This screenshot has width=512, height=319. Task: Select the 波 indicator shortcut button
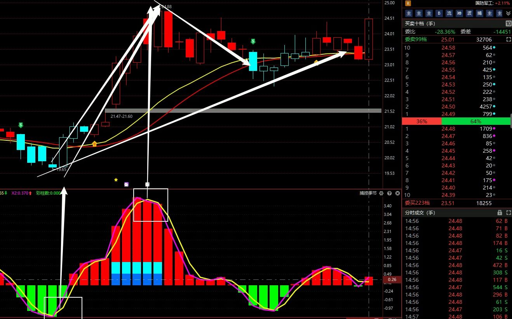tap(470, 14)
